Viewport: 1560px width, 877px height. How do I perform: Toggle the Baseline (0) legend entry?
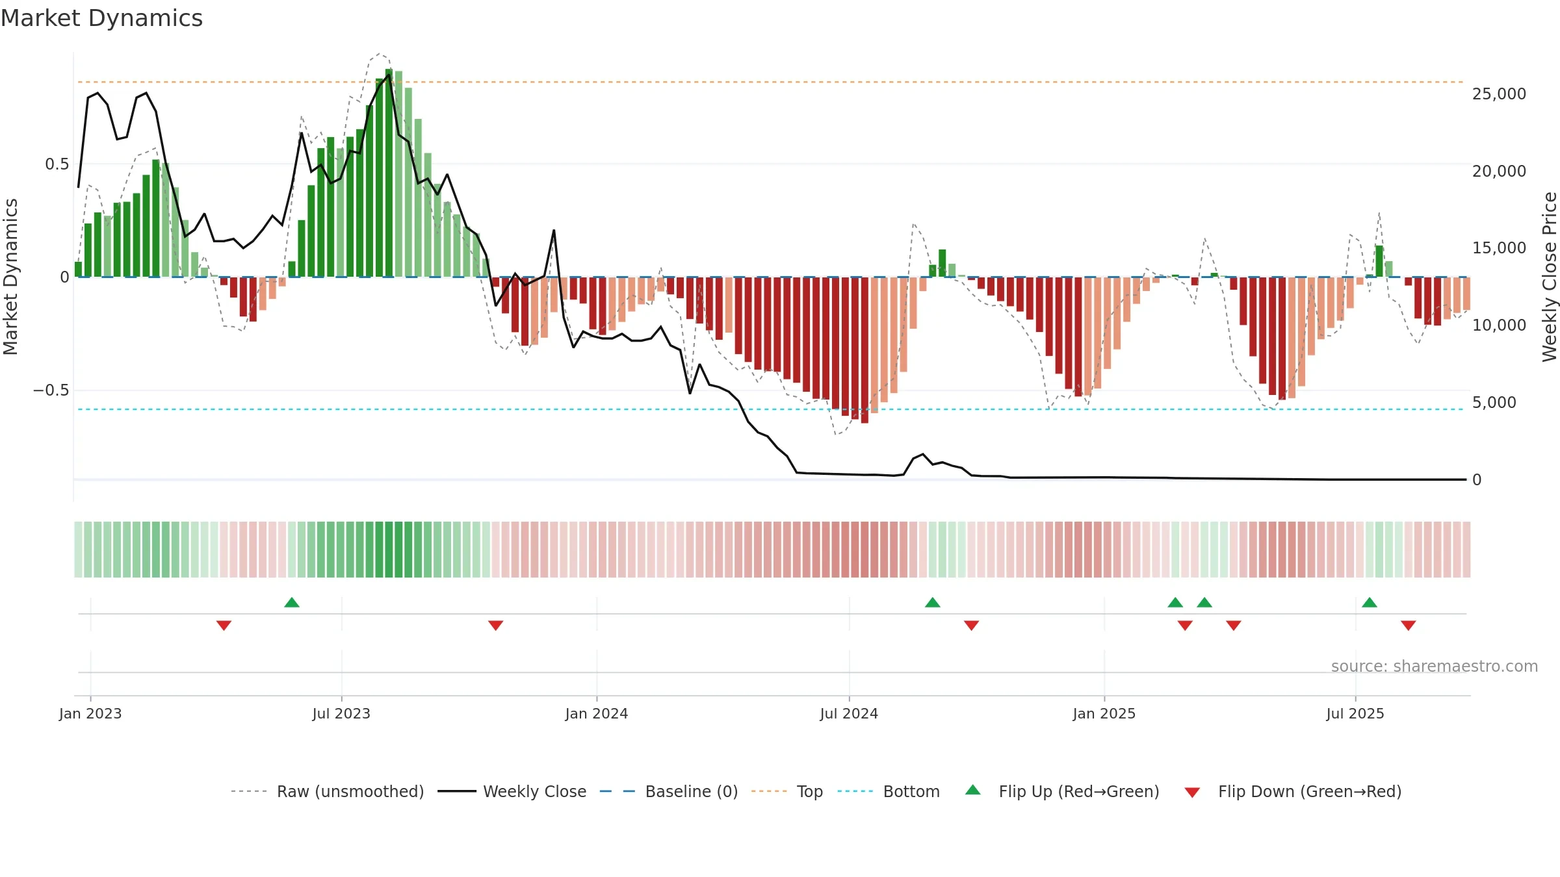click(x=669, y=791)
